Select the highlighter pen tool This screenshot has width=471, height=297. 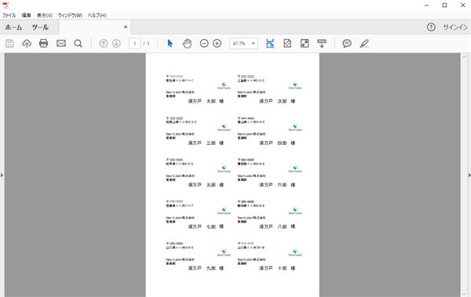pyautogui.click(x=364, y=44)
